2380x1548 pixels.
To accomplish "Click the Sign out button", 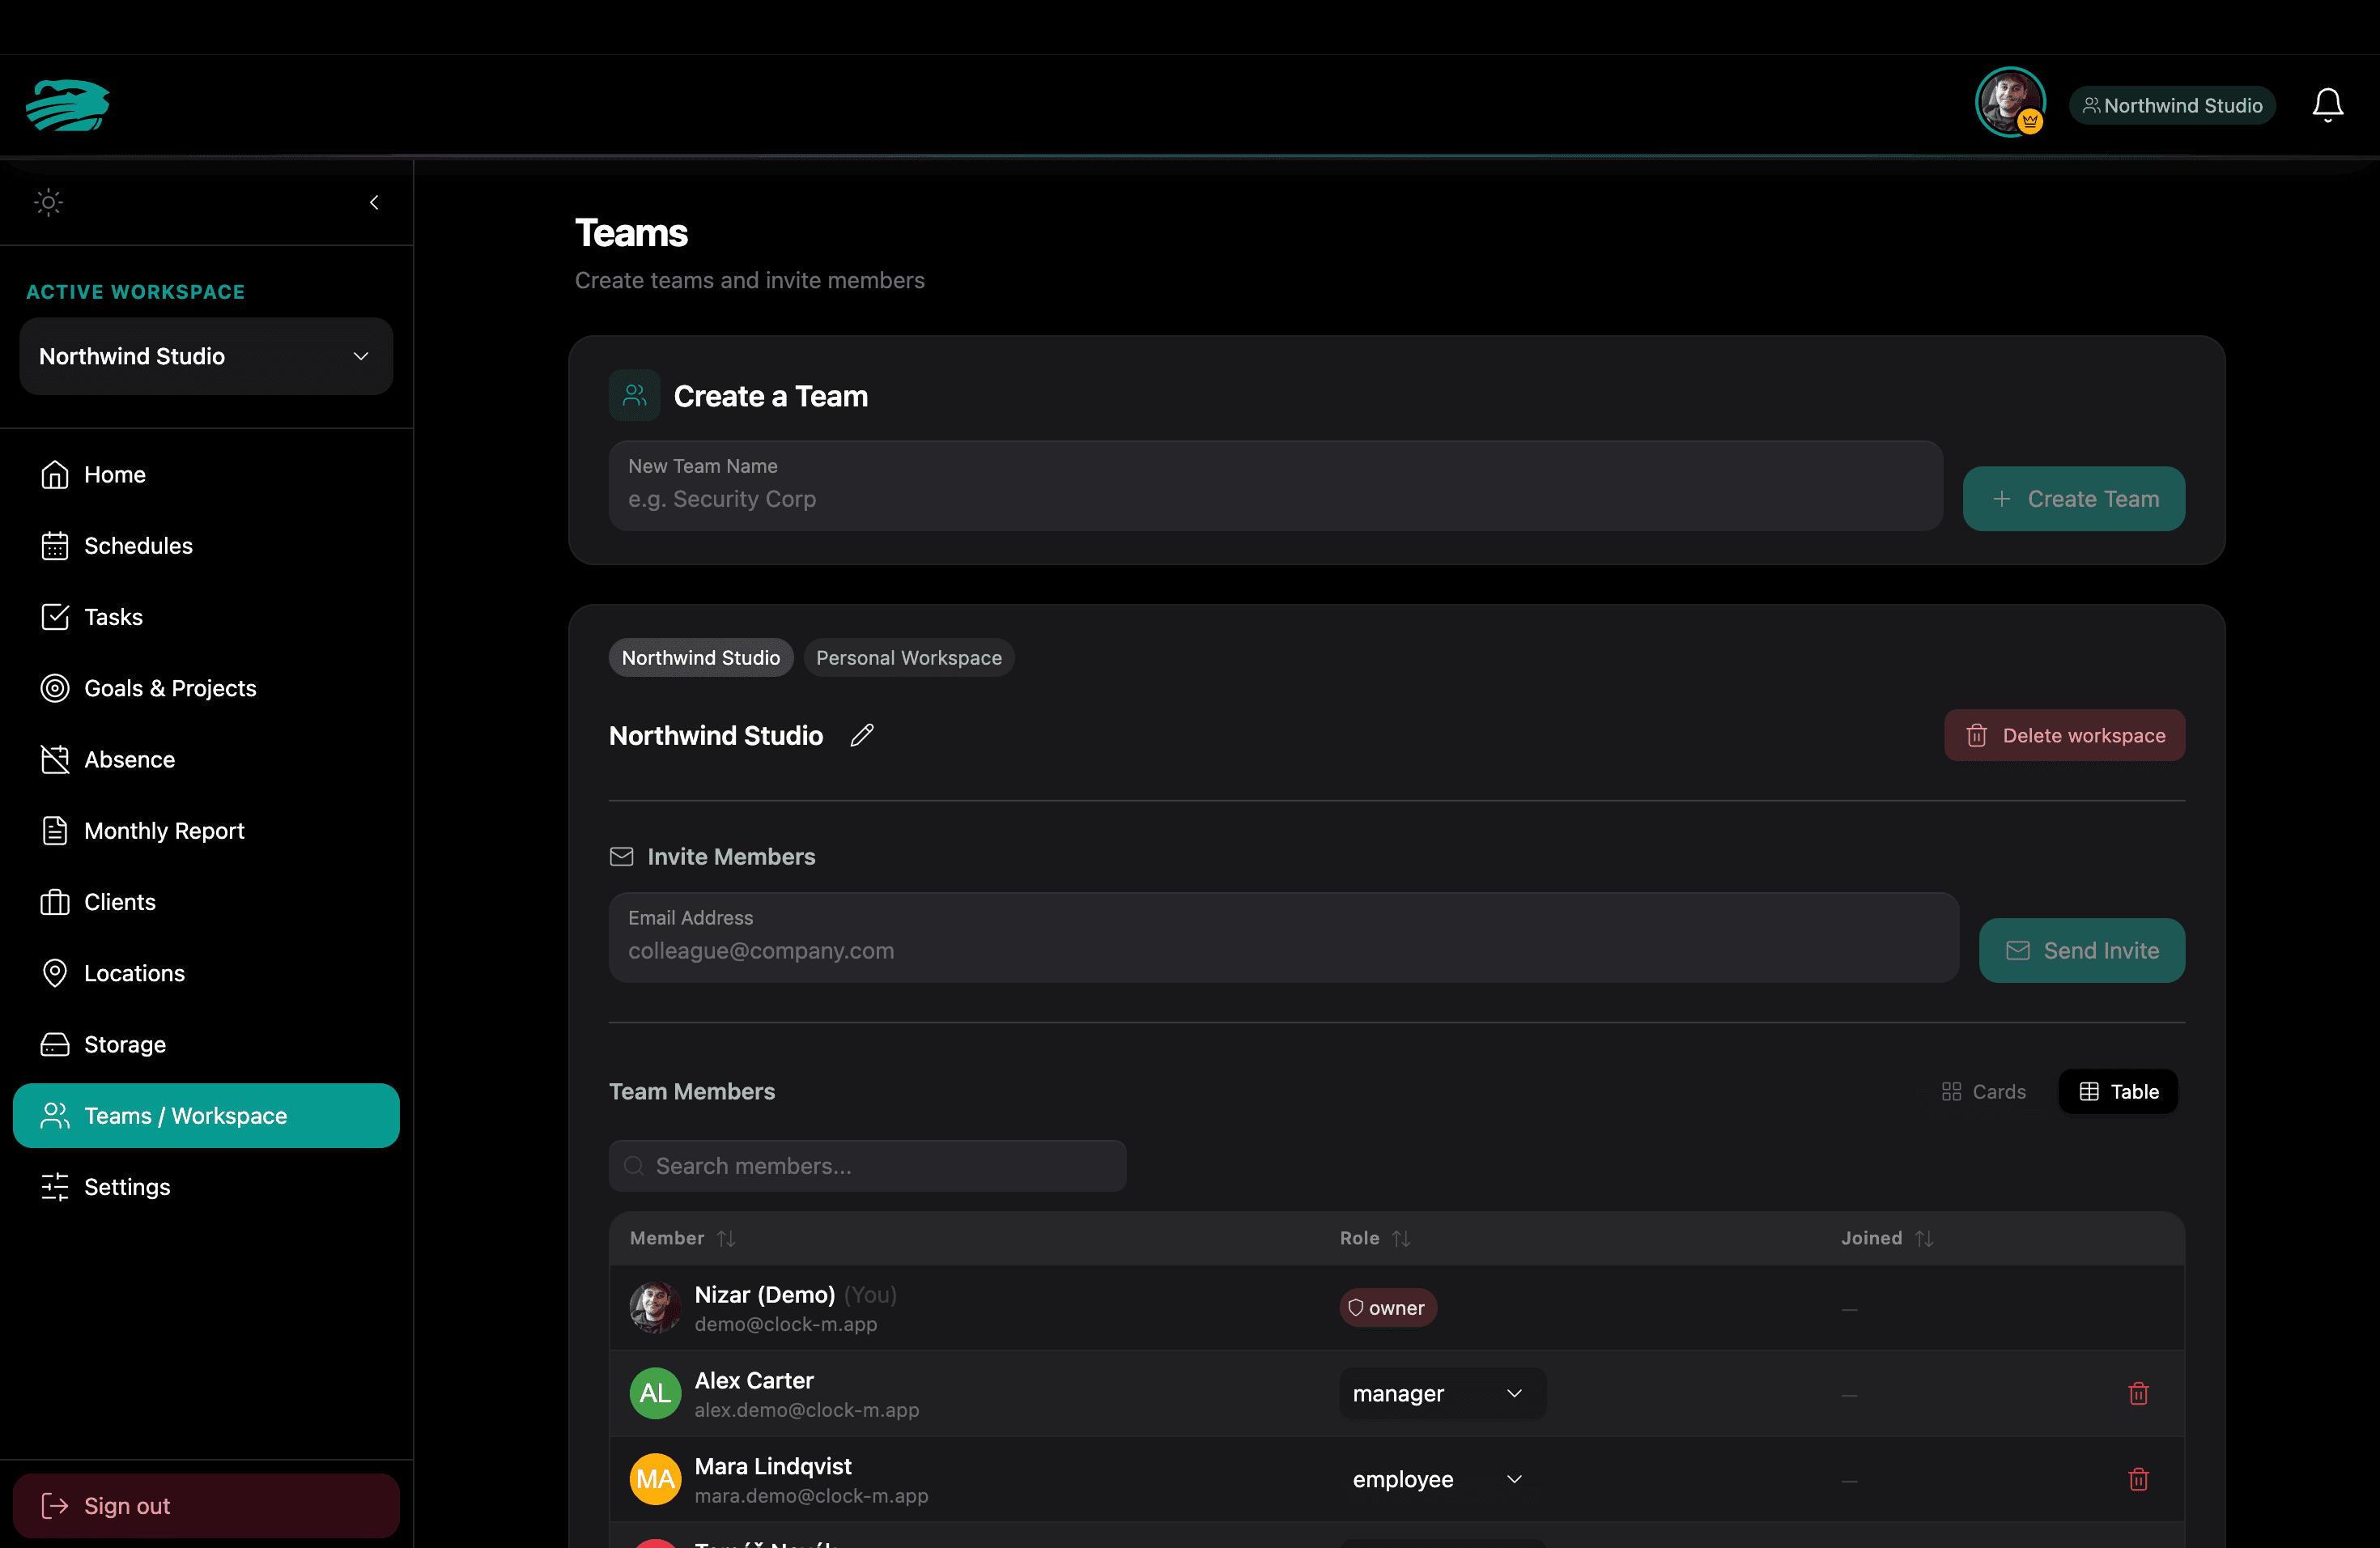I will click(x=206, y=1505).
